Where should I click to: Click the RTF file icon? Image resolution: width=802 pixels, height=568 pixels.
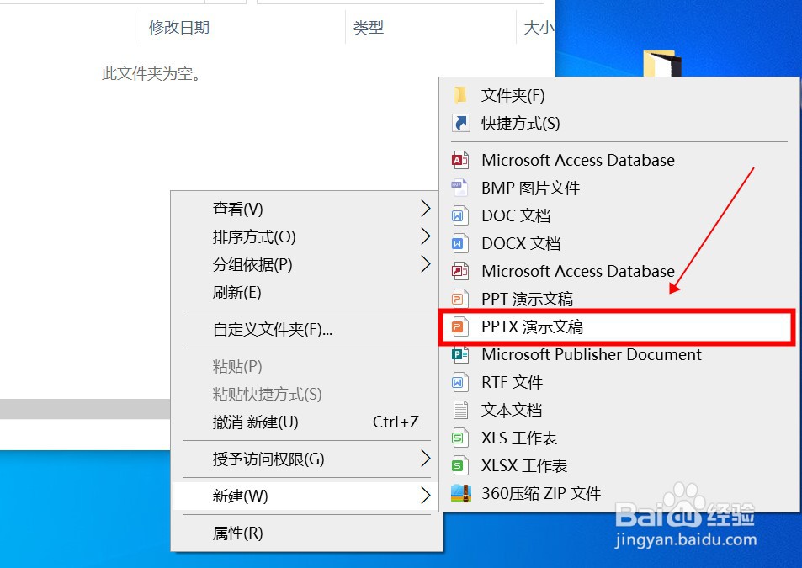pos(459,382)
